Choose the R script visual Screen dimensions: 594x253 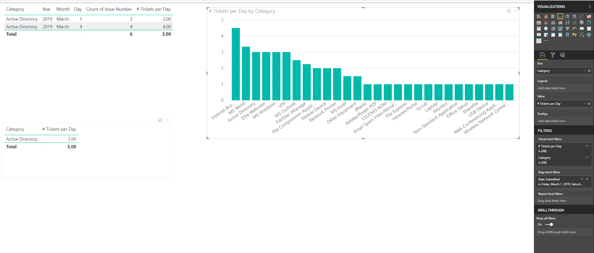click(x=567, y=35)
